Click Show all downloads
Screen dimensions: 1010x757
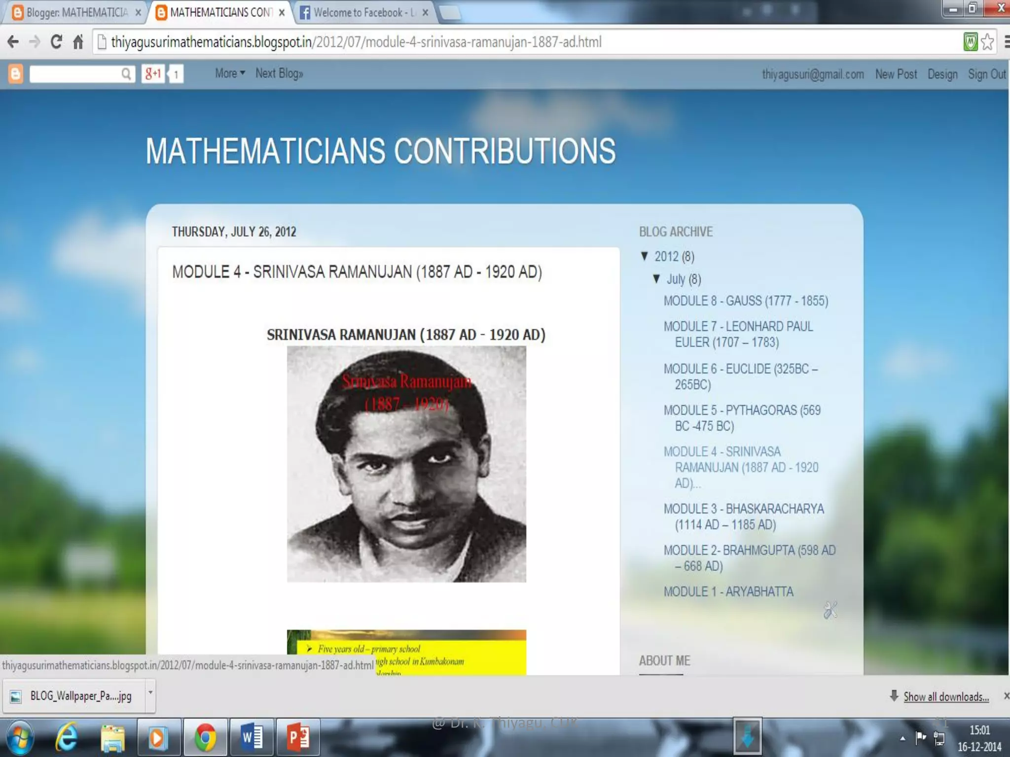[946, 696]
